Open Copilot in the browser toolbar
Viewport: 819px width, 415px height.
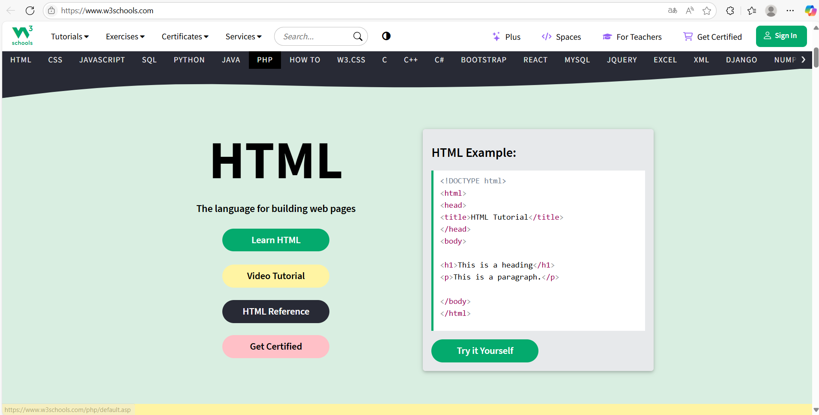click(x=810, y=11)
